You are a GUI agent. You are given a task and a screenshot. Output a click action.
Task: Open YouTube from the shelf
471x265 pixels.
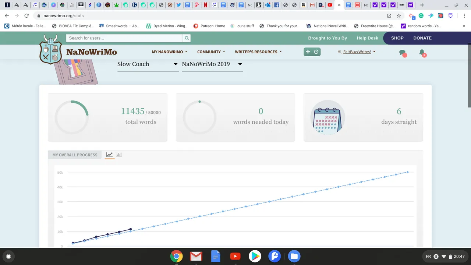pos(235,257)
